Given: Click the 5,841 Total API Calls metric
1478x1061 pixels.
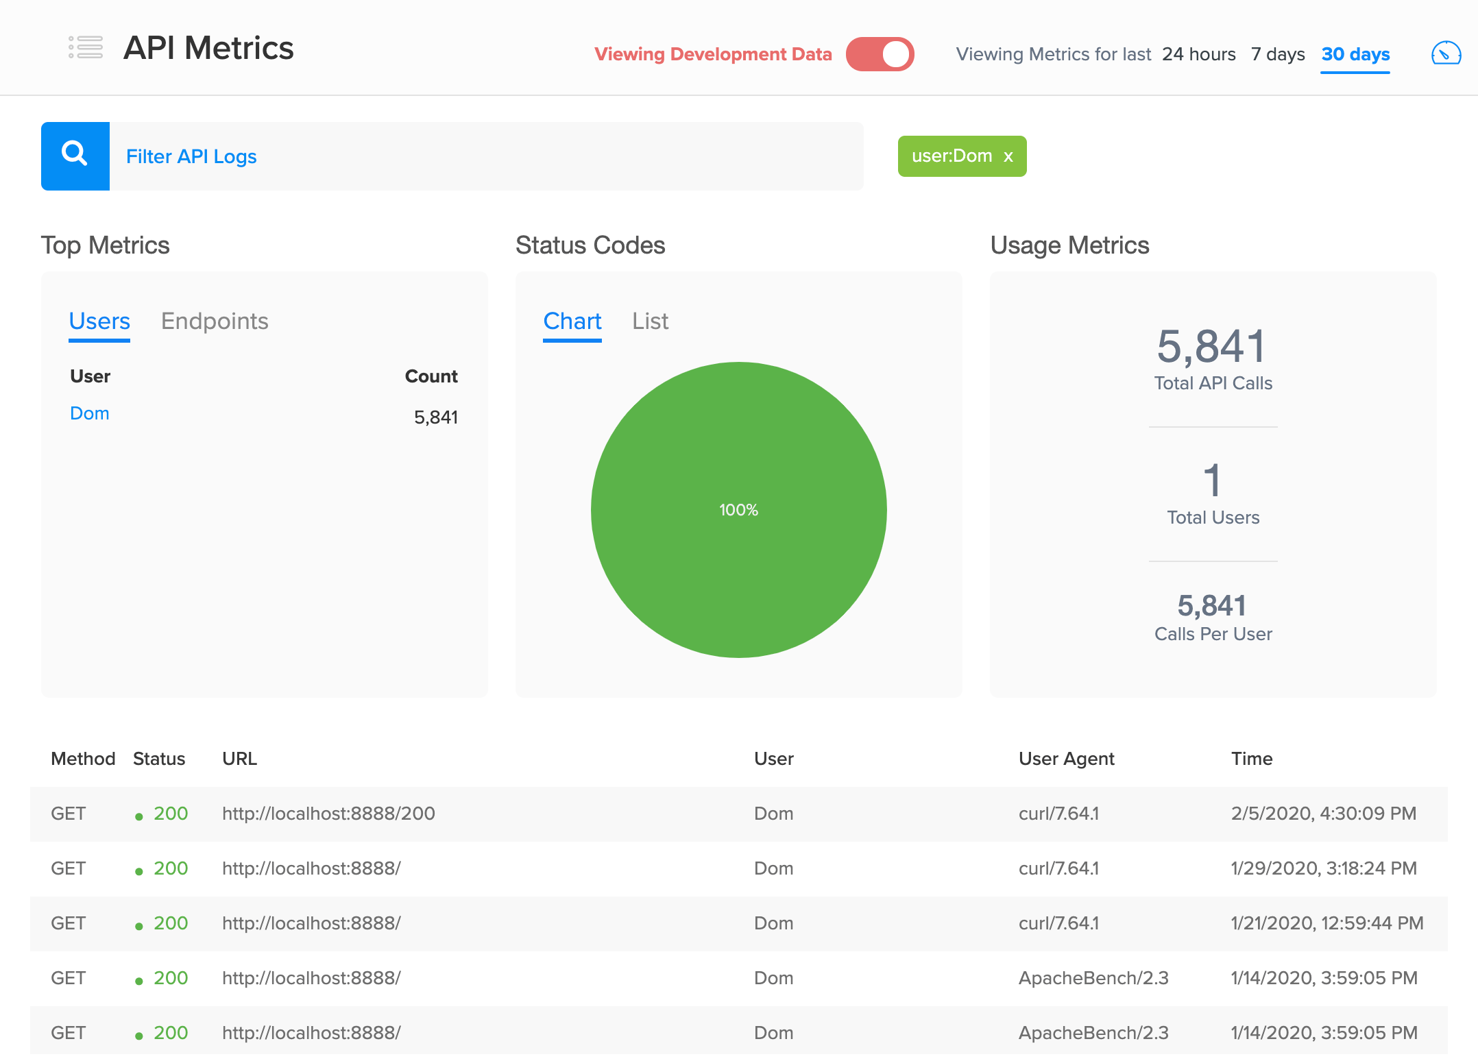Looking at the screenshot, I should pyautogui.click(x=1212, y=351).
